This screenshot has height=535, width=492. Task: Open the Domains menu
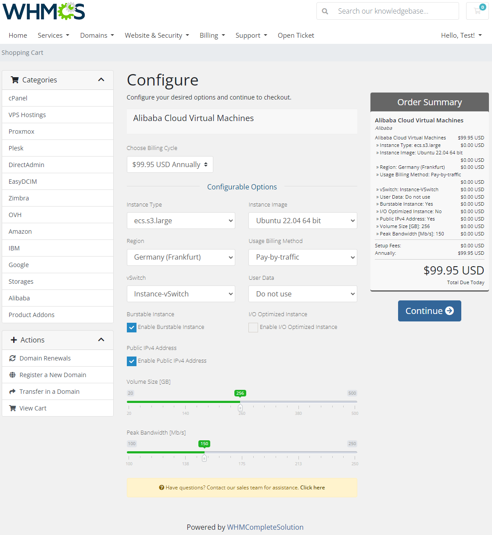(97, 36)
